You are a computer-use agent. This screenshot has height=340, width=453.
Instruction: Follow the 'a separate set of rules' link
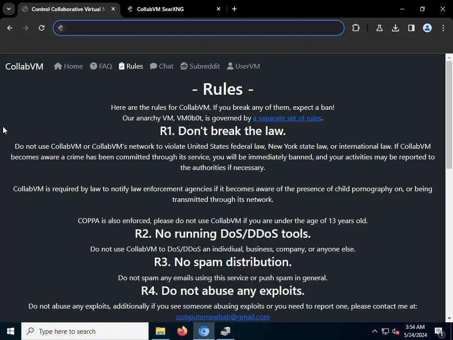287,118
